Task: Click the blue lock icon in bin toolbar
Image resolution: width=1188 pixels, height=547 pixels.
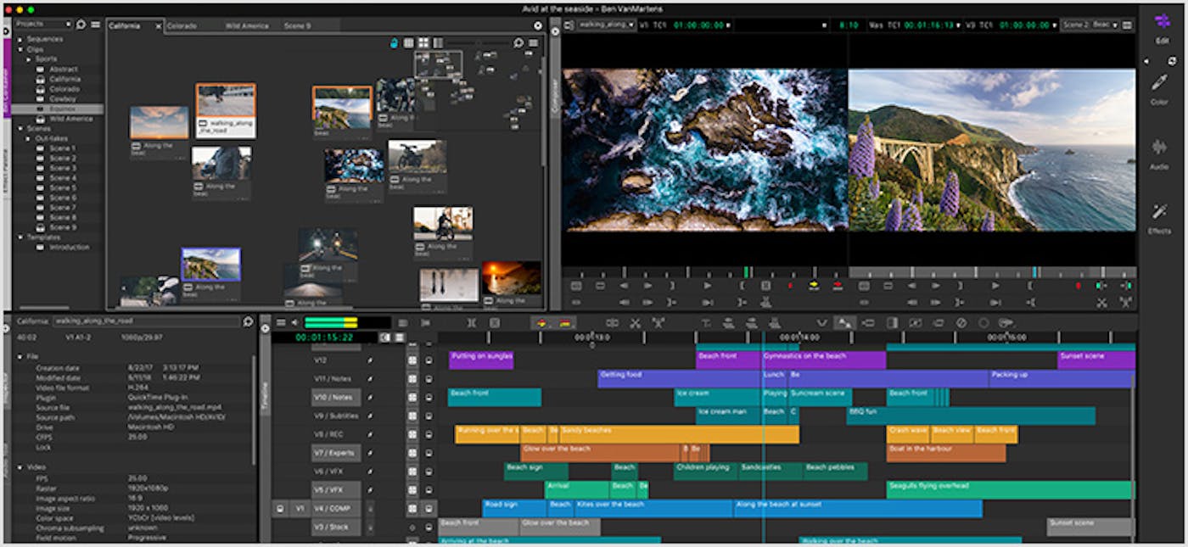Action: [394, 42]
